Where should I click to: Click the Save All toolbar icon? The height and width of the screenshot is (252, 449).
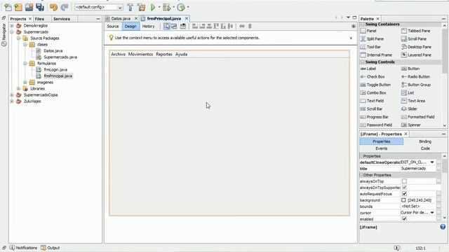(x=40, y=7)
